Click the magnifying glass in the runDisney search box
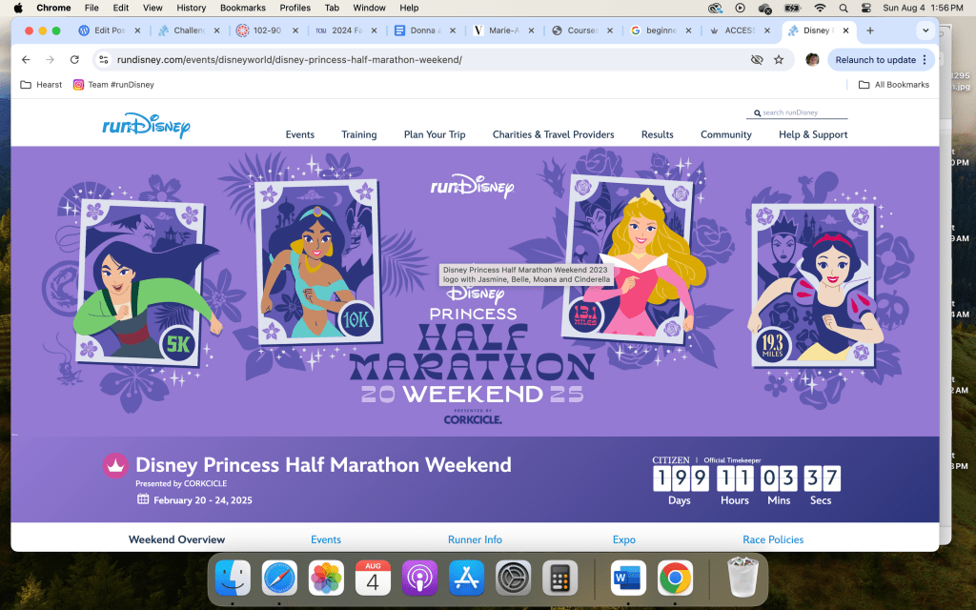Screen dimensions: 976x610 759,112
